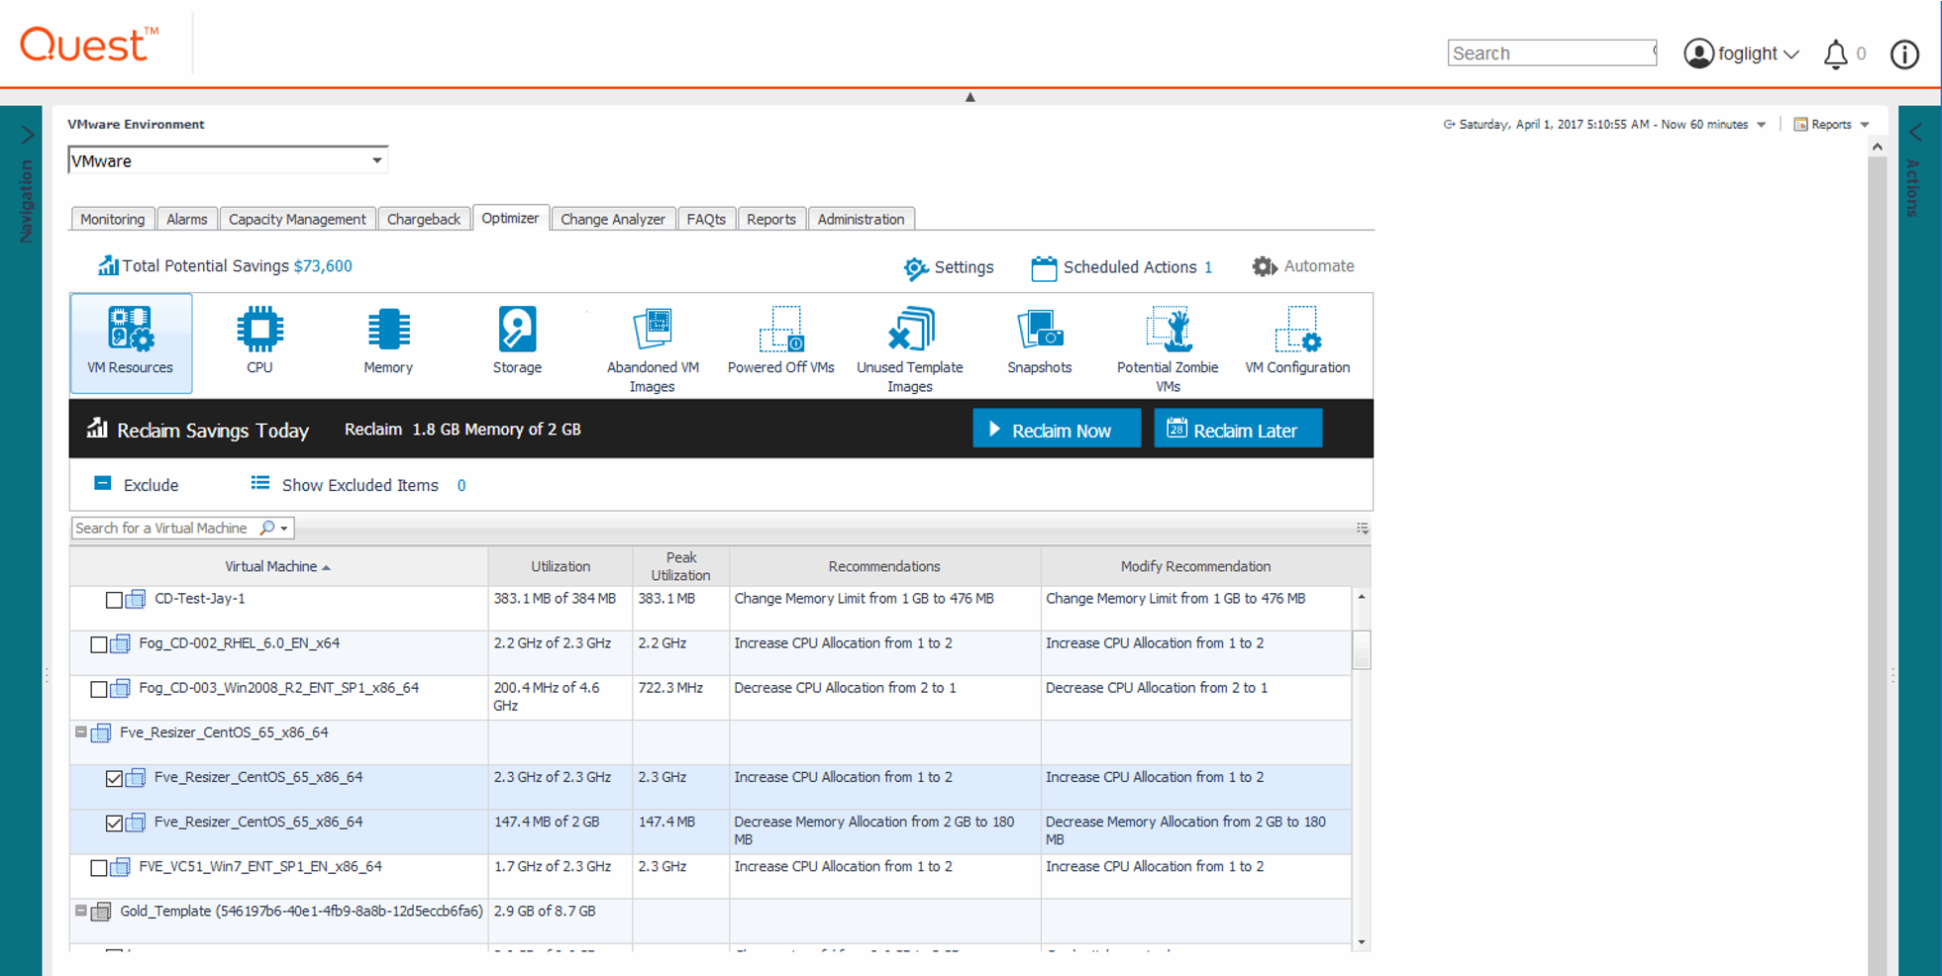The width and height of the screenshot is (1942, 976).
Task: Open the Storage optimizer category
Action: (x=517, y=342)
